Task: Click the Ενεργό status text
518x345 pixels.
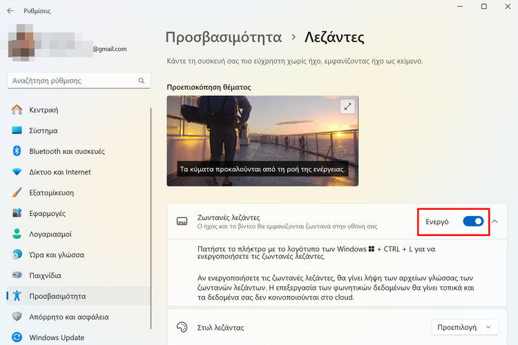Action: pyautogui.click(x=437, y=221)
